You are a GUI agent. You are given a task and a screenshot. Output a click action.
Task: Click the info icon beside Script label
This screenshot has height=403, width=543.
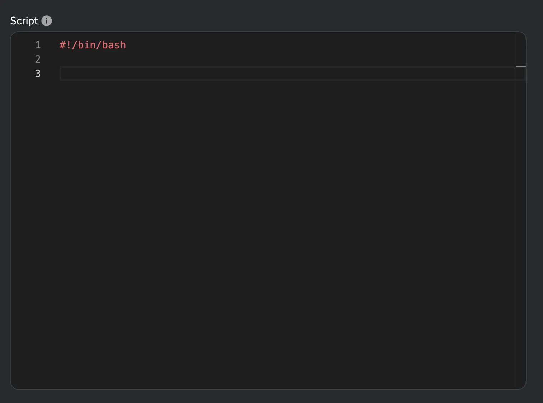46,21
